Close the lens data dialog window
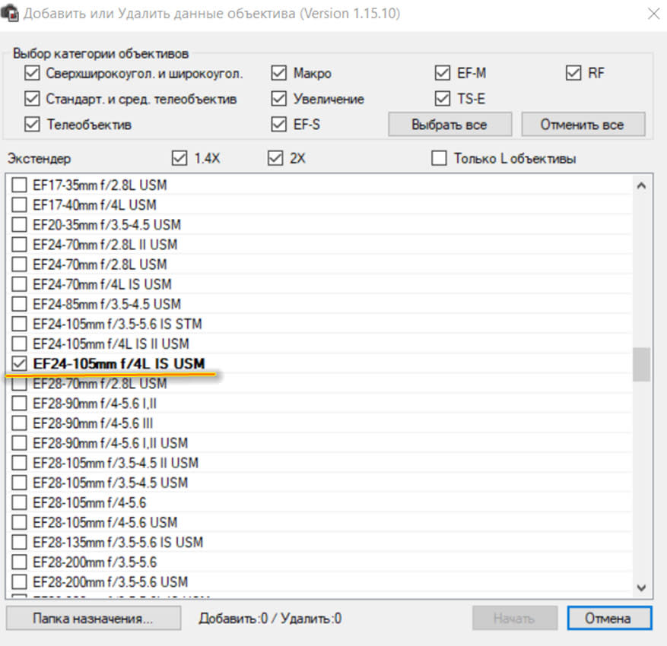 [x=653, y=14]
